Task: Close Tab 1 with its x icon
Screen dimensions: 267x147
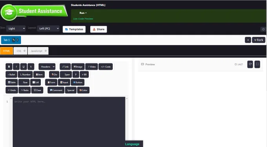Action: pos(17,40)
